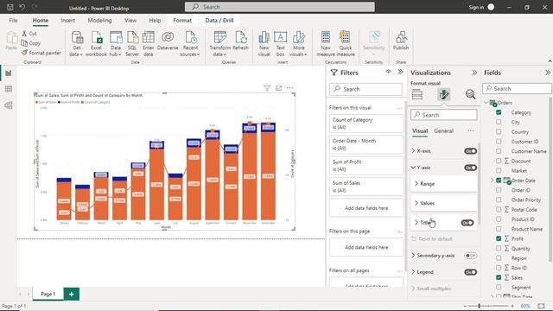Toggle the Y-axis switch

click(x=470, y=168)
